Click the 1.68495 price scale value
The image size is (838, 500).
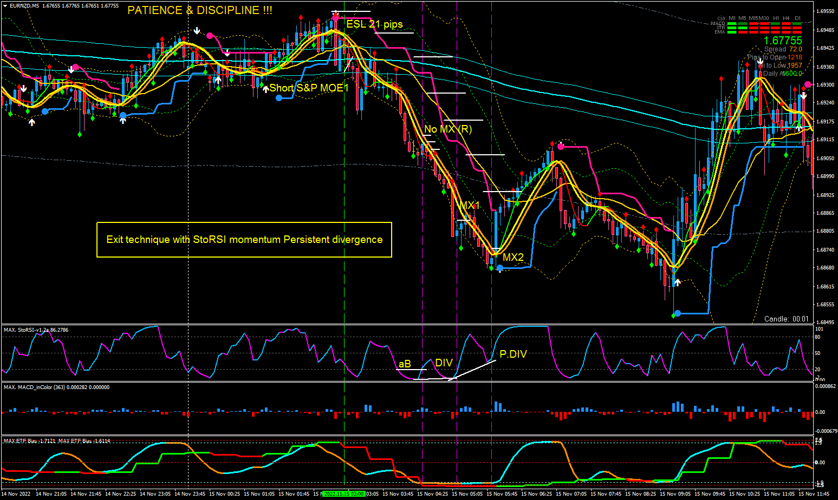(x=824, y=323)
